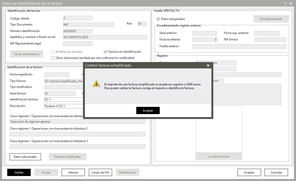Uncheck Factura sin identificación checkbox
Image resolution: width=296 pixels, height=181 pixels.
[105, 52]
